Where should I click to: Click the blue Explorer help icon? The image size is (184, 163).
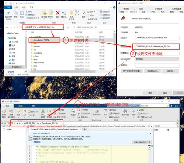click(x=114, y=7)
